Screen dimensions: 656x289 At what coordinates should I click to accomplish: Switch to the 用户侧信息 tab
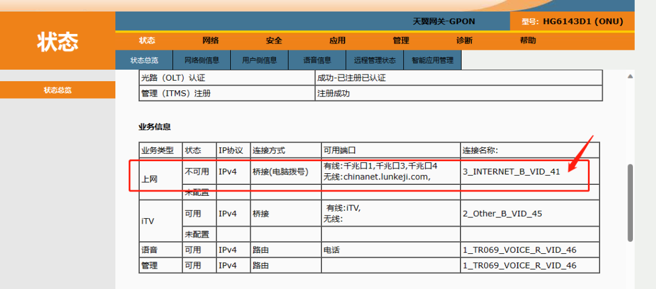pos(259,61)
